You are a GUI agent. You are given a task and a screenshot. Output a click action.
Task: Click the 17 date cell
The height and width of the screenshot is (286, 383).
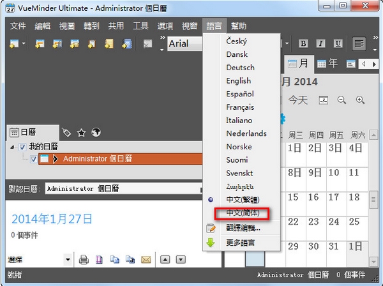click(336, 204)
